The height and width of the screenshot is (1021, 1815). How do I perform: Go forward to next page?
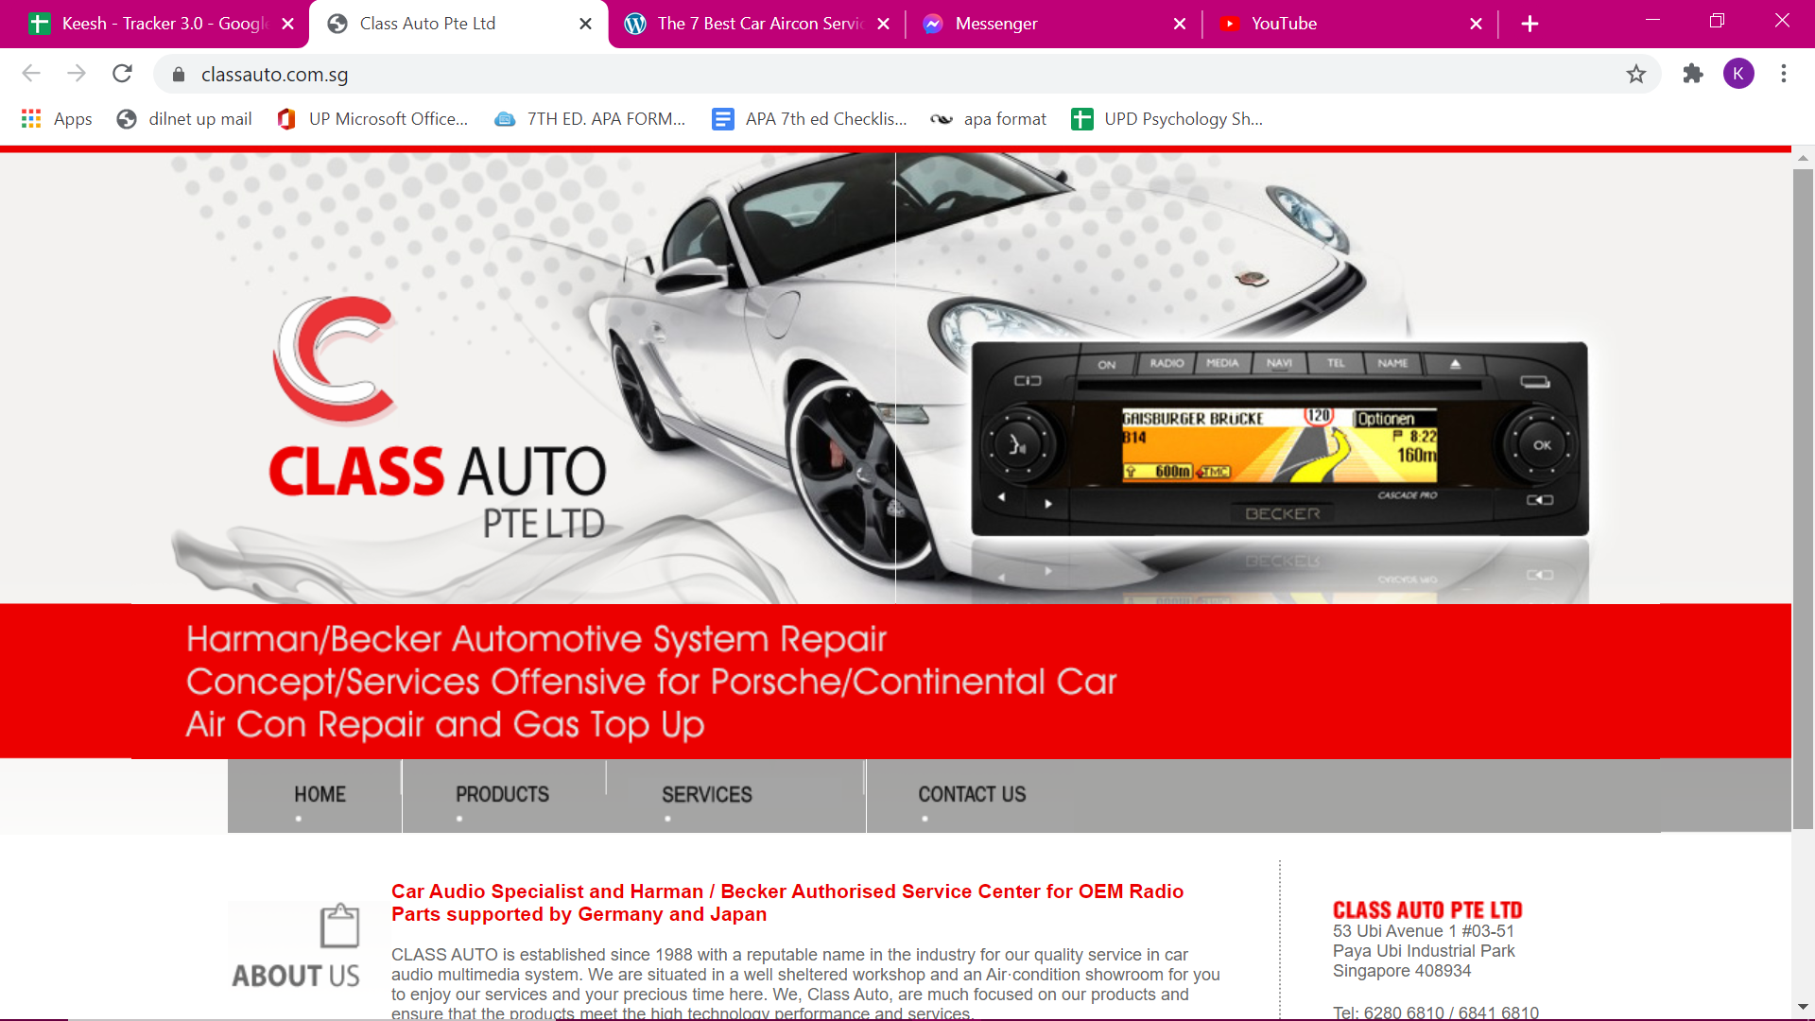77,74
